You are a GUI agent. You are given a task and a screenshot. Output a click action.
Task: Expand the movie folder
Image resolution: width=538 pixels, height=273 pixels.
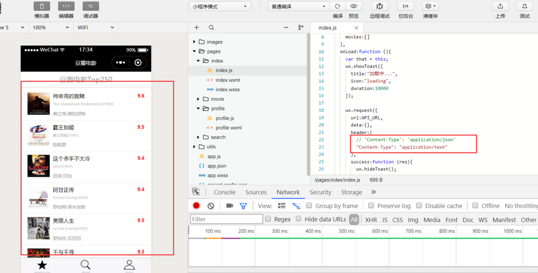tap(198, 99)
